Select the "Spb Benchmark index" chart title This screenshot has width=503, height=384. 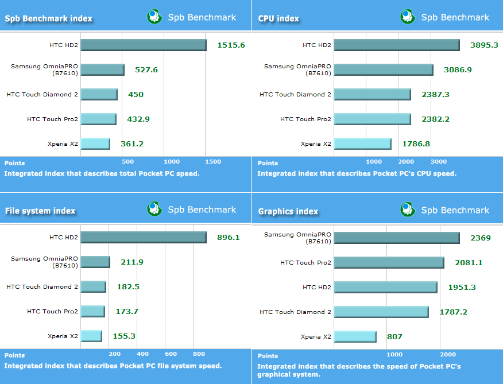48,18
